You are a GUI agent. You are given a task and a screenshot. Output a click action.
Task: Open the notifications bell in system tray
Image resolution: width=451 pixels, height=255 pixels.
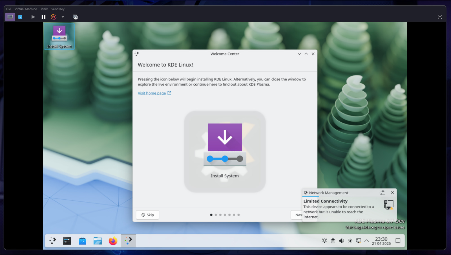point(324,241)
